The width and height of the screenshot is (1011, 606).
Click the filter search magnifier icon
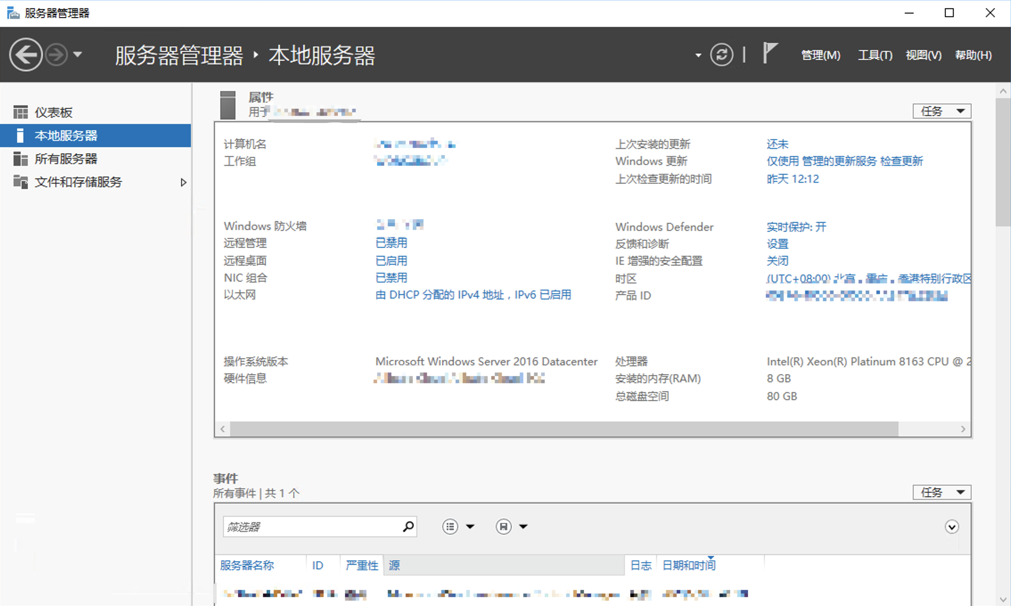[x=408, y=527]
